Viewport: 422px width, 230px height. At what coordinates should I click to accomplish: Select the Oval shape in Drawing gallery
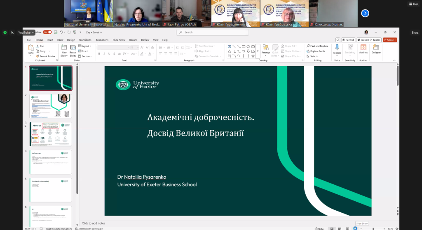(248, 46)
